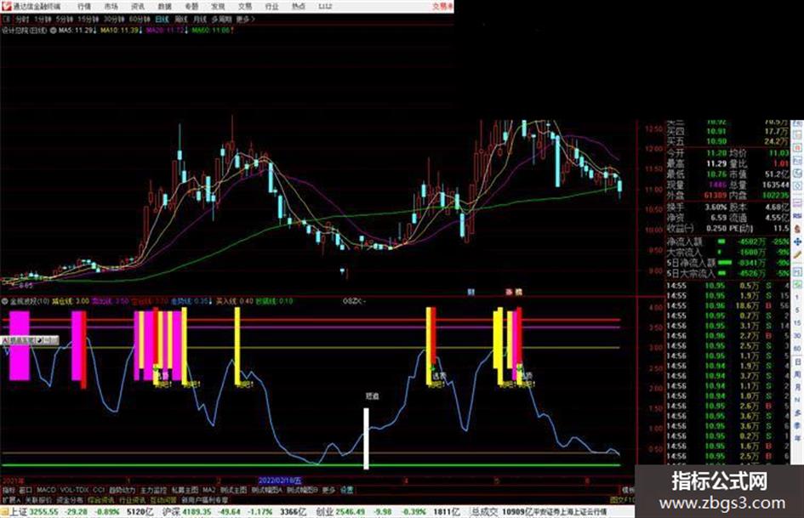
Task: Select the 周线 weekly period tab
Action: tap(181, 19)
